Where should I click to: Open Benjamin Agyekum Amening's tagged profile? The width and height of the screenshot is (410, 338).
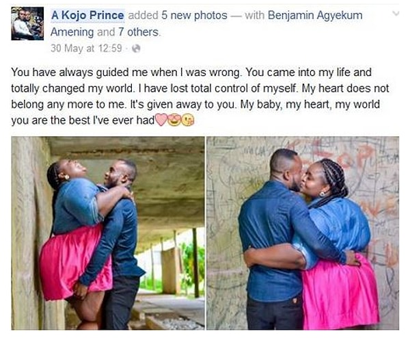click(206, 23)
